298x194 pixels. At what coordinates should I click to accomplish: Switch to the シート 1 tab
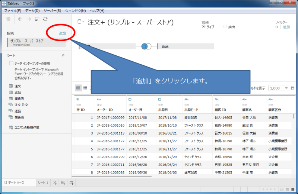43,182
